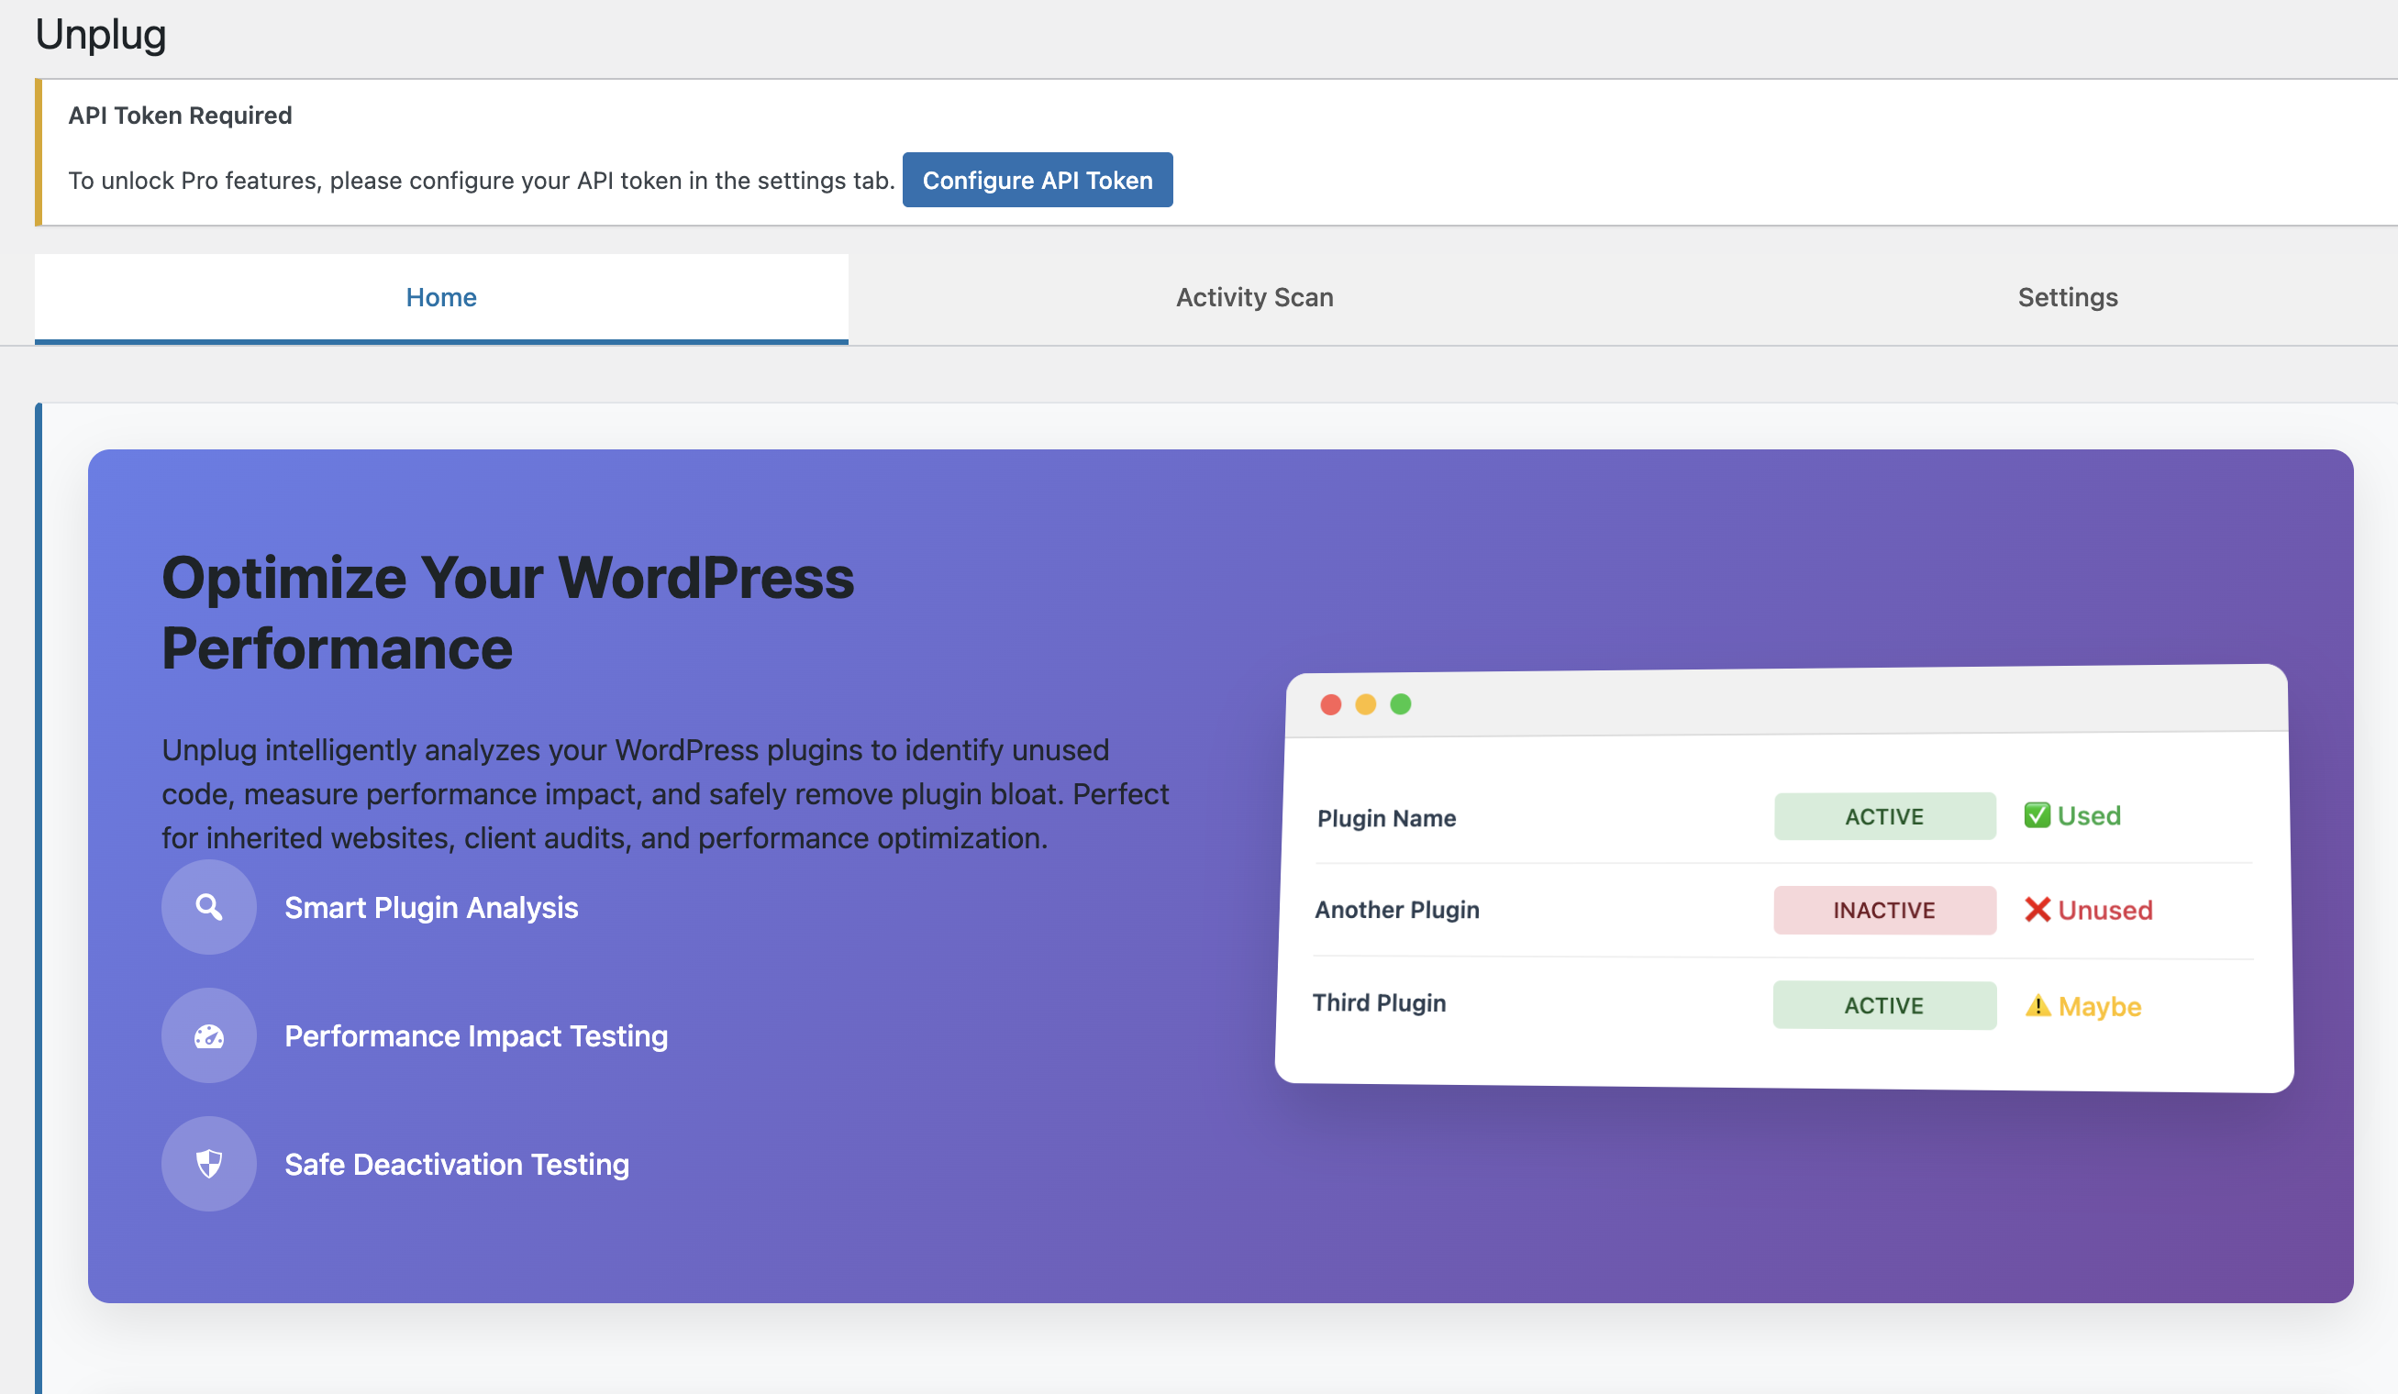Select the Performance Impact Testing label
Screen dimensions: 2398x1394
point(476,1036)
